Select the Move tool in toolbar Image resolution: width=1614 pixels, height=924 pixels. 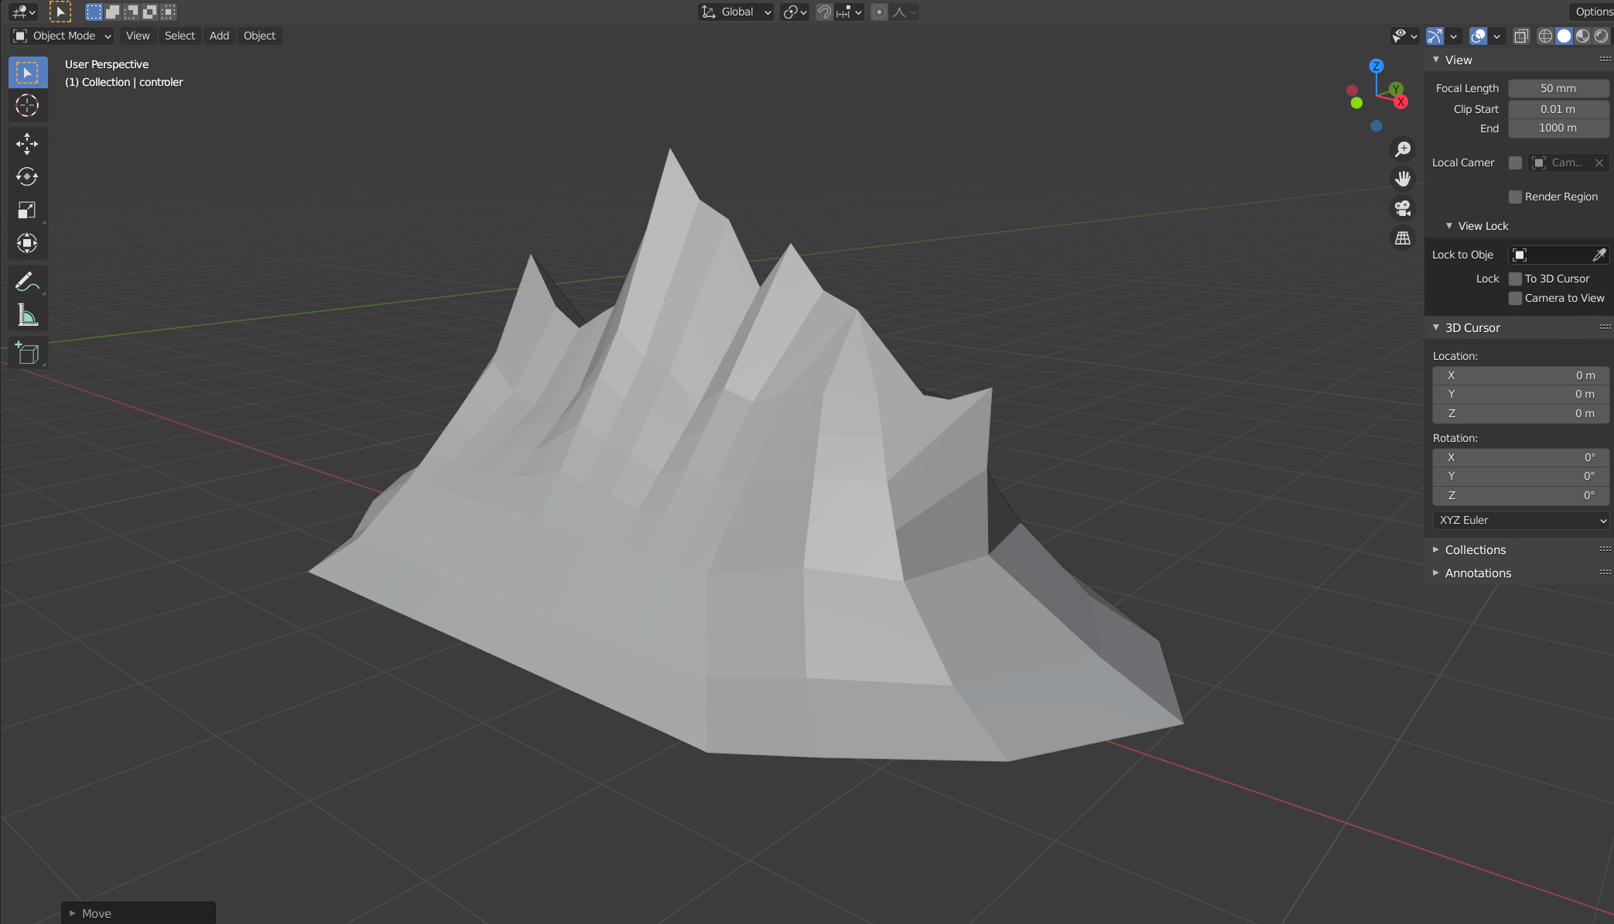[x=27, y=144]
